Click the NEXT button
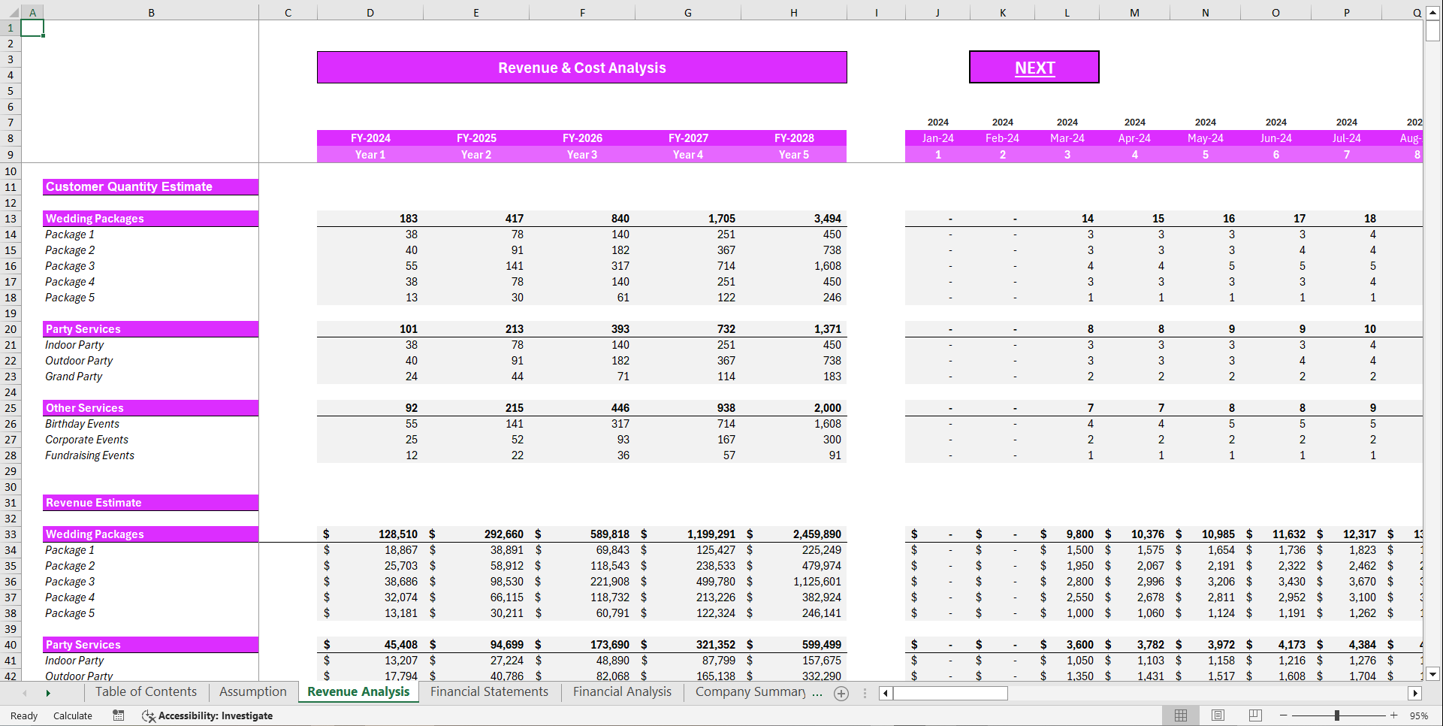This screenshot has height=726, width=1443. tap(1034, 67)
